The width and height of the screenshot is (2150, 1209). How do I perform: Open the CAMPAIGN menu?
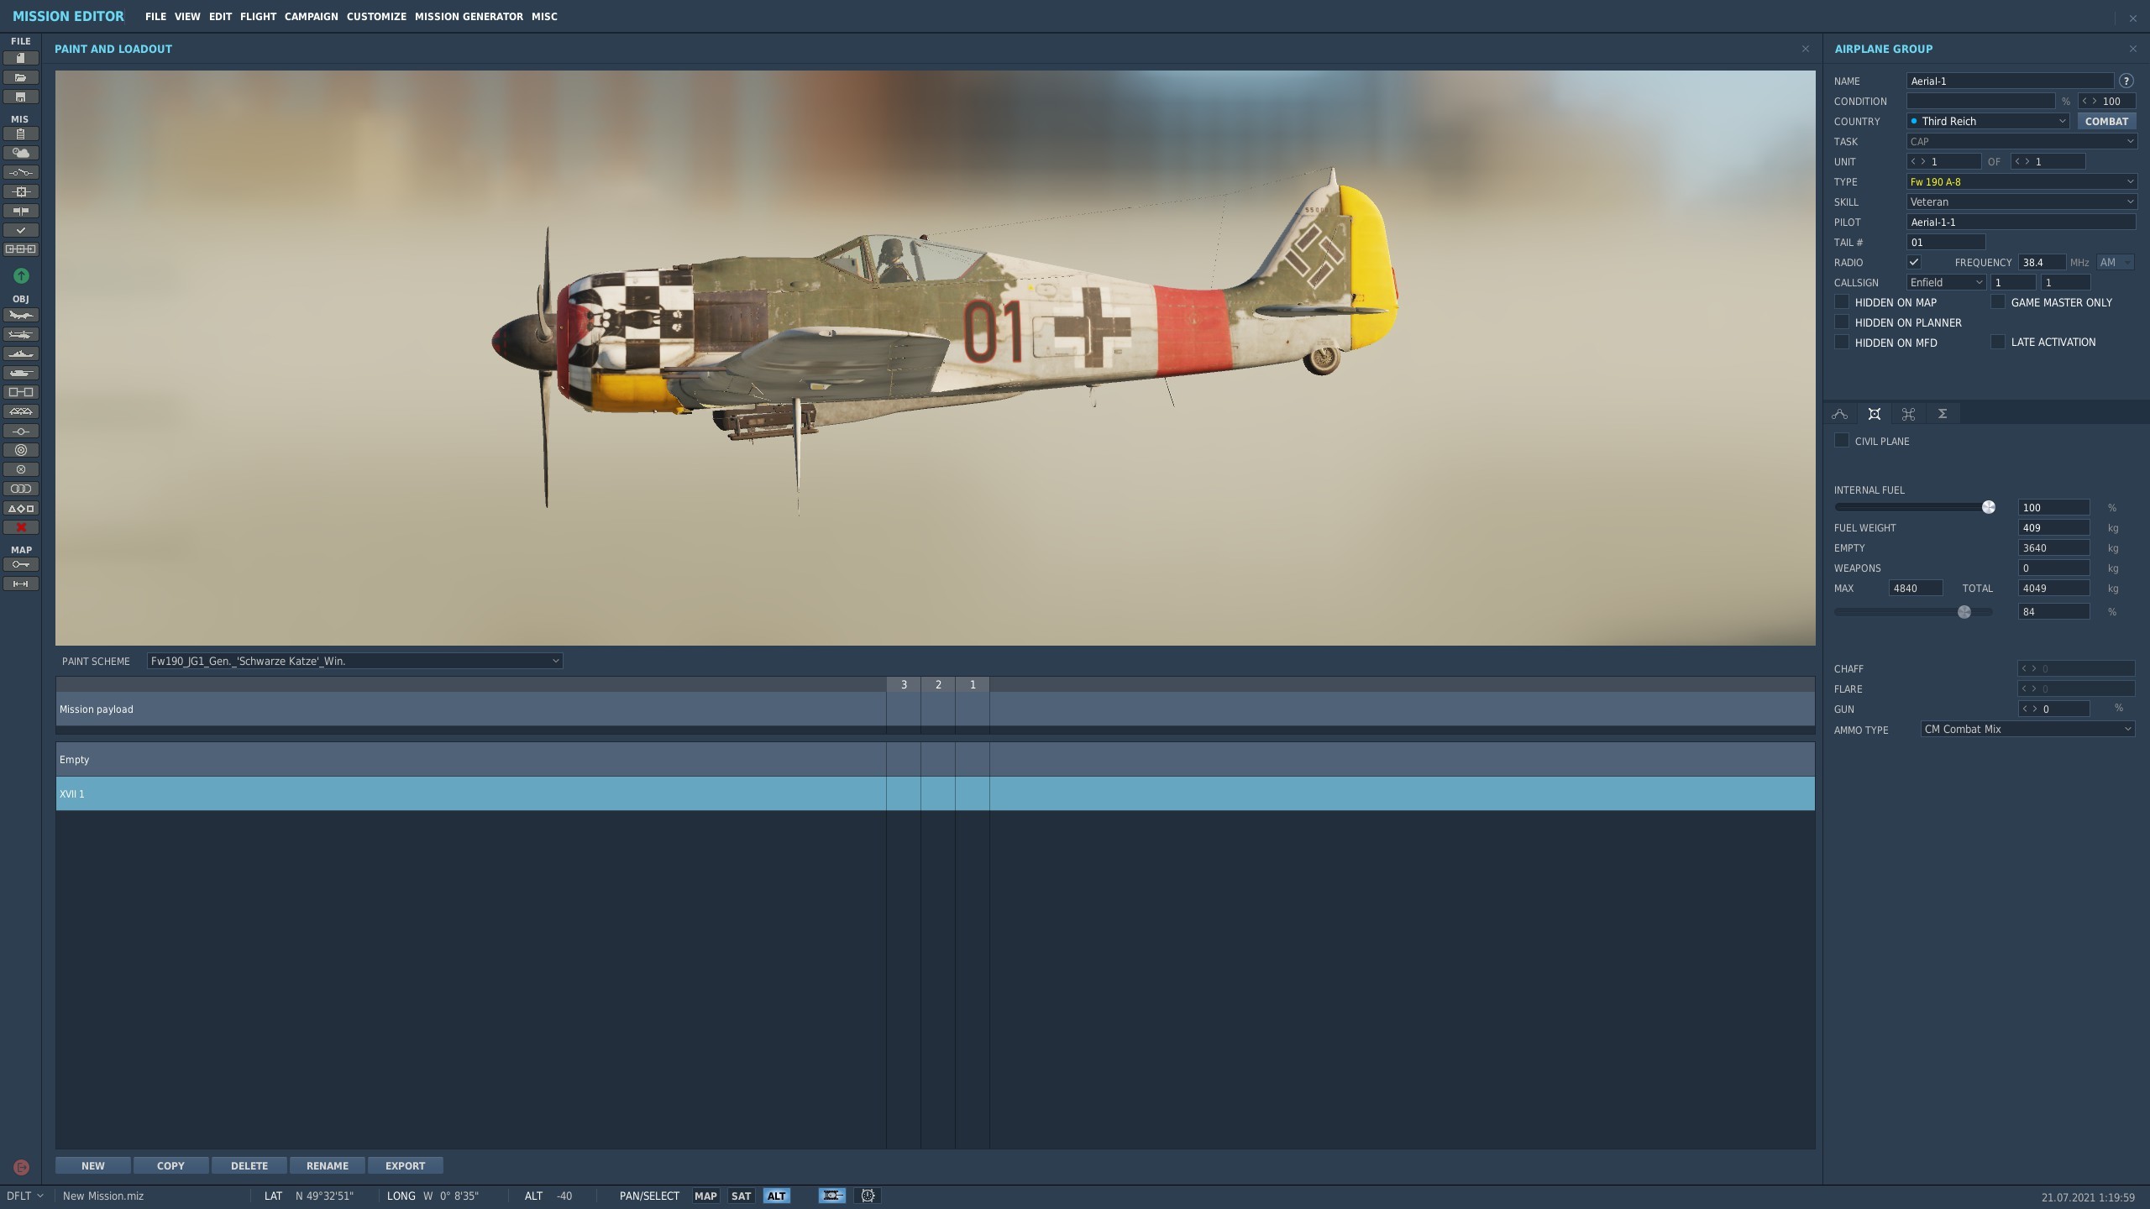(x=311, y=16)
